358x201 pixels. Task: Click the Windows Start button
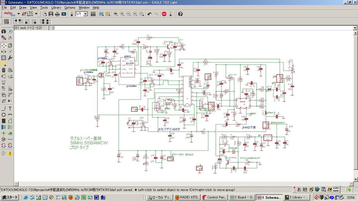tap(9, 197)
